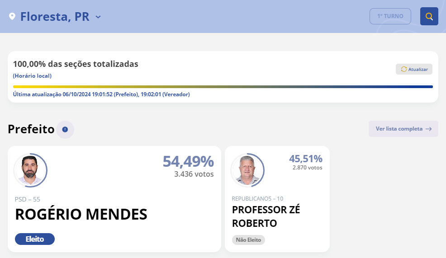The image size is (446, 258).
Task: Open the search magnifier button
Action: pyautogui.click(x=429, y=16)
